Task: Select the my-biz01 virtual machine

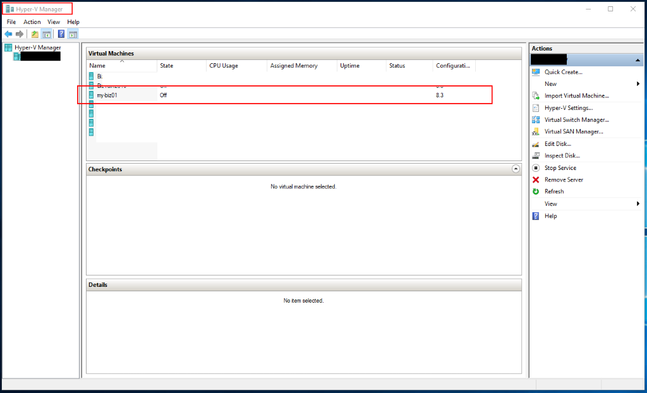Action: pos(106,95)
